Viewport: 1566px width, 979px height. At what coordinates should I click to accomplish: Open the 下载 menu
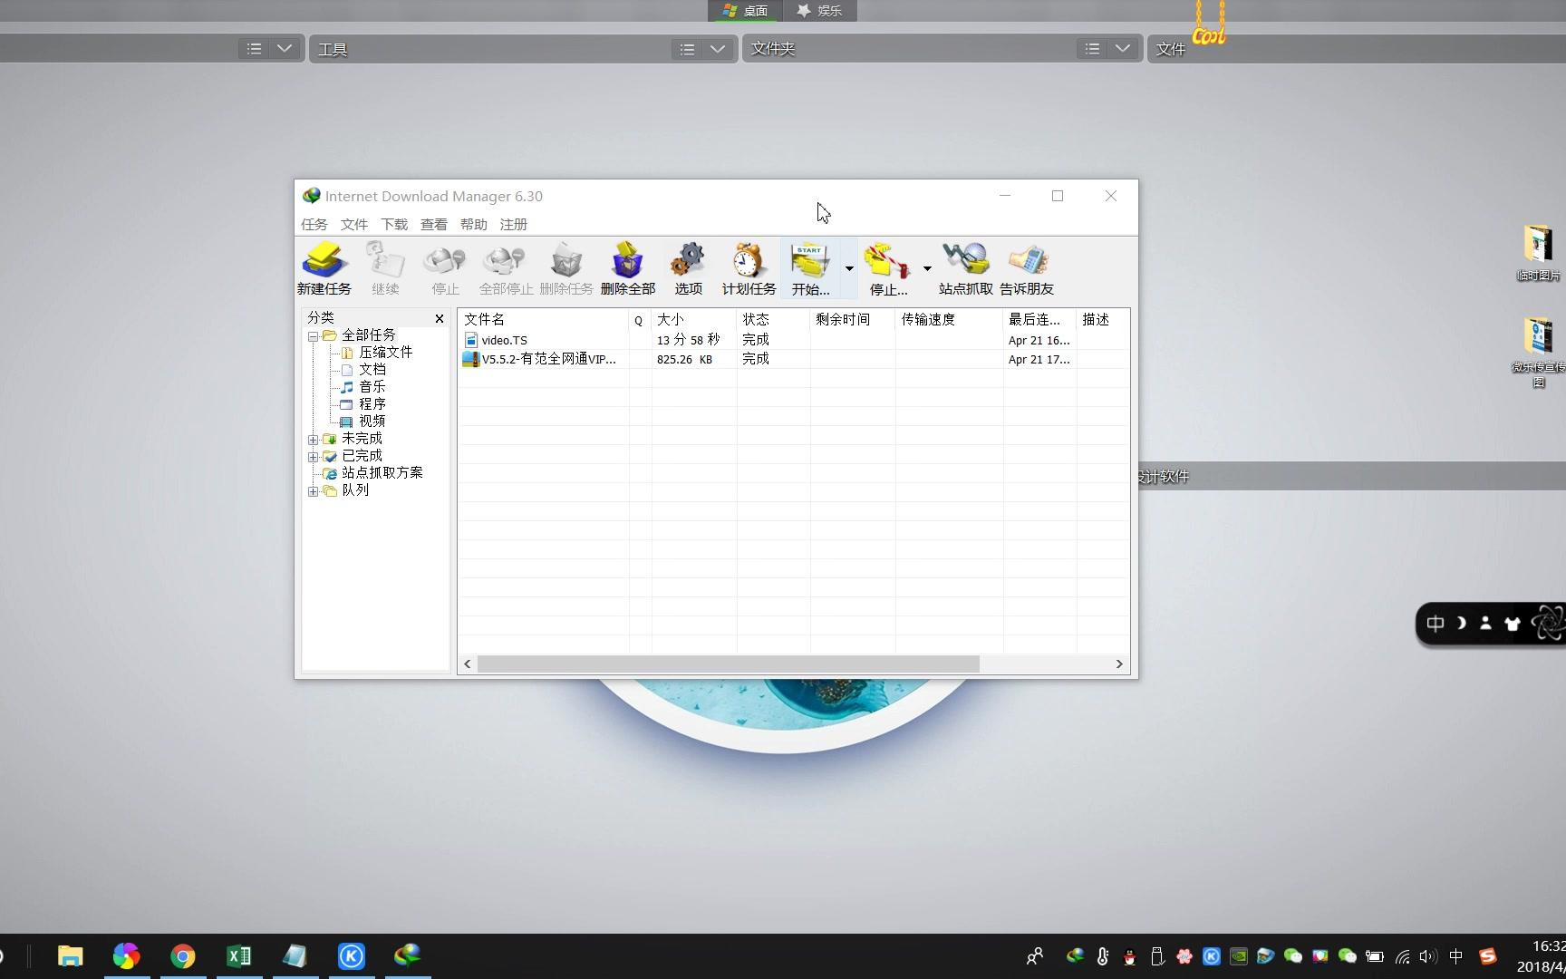[x=394, y=224]
